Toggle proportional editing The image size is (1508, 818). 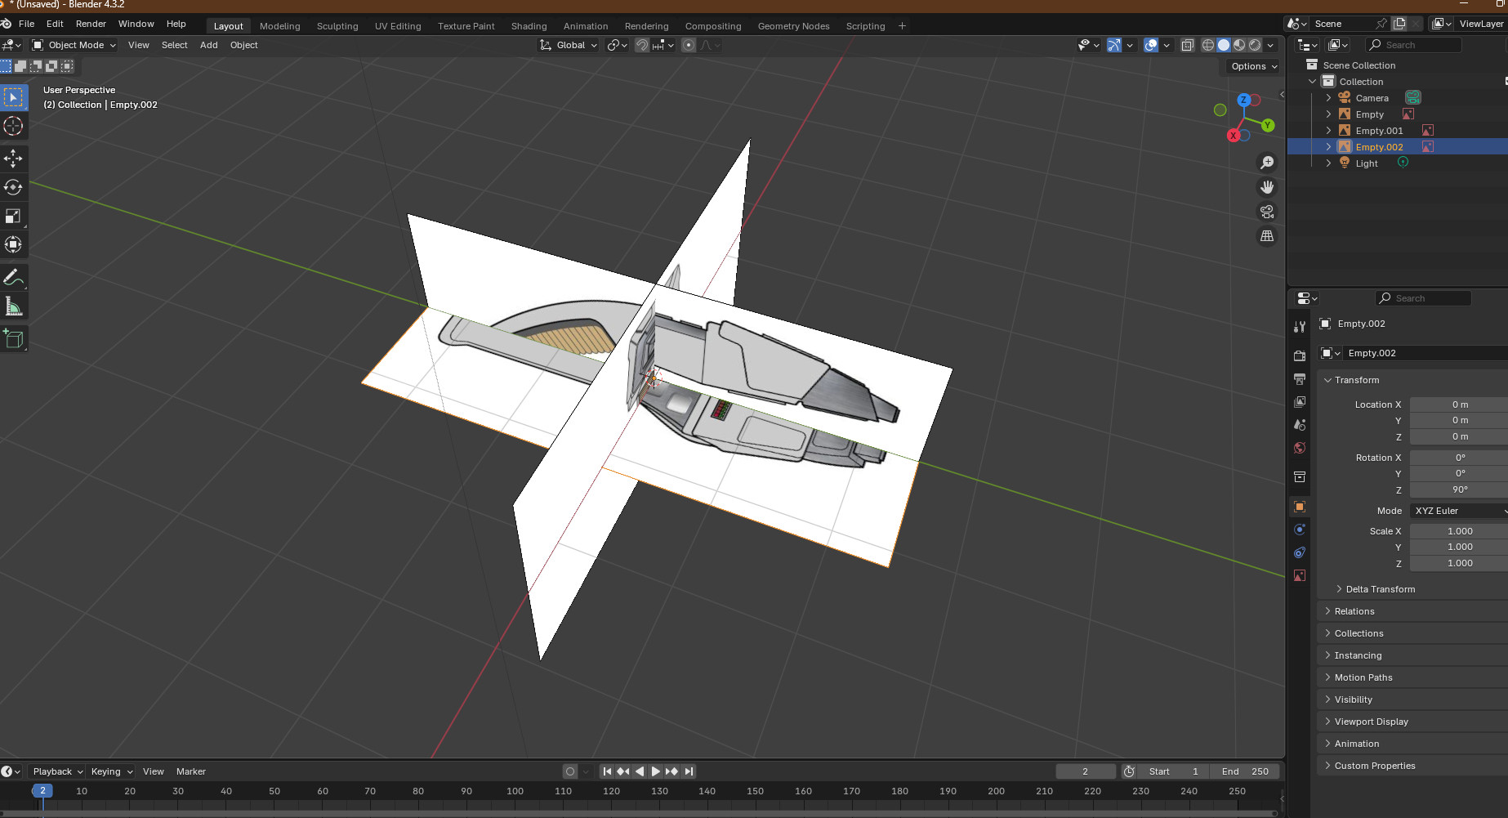coord(689,45)
